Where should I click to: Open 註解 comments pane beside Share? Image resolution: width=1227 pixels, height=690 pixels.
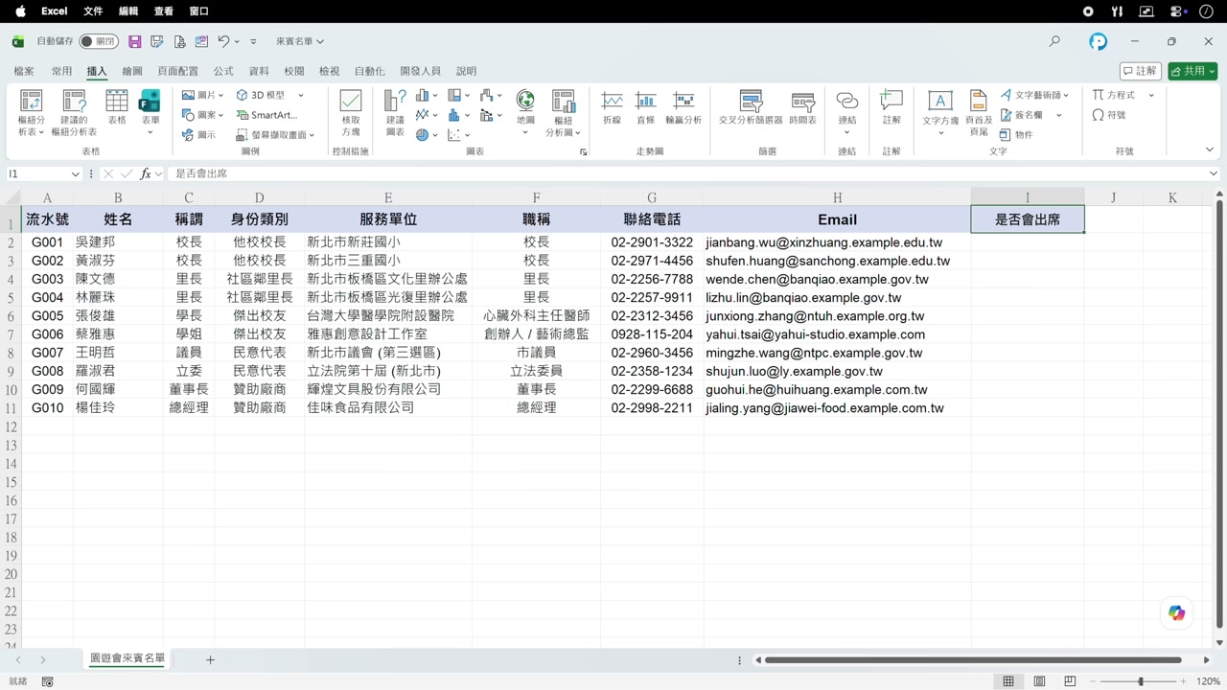[1141, 71]
